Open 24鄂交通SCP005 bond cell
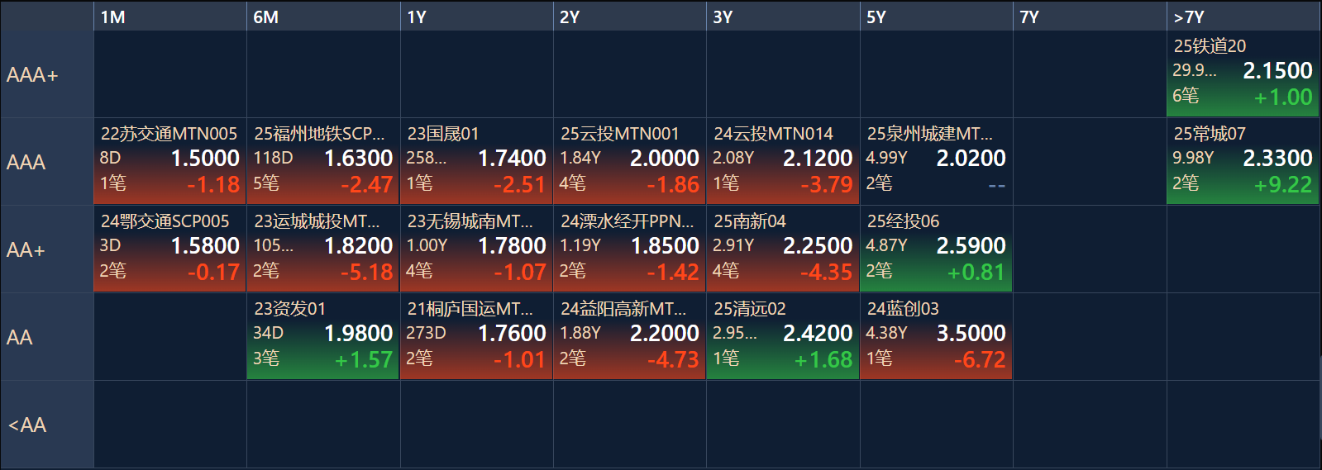Screen dimensions: 1322x470 [169, 249]
